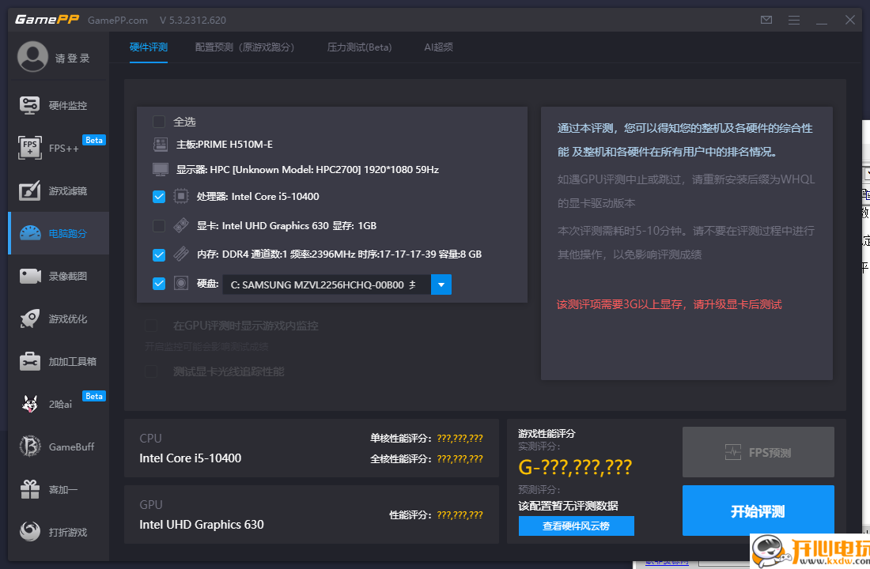
Task: Click the 请登录 login text
Action: [72, 58]
